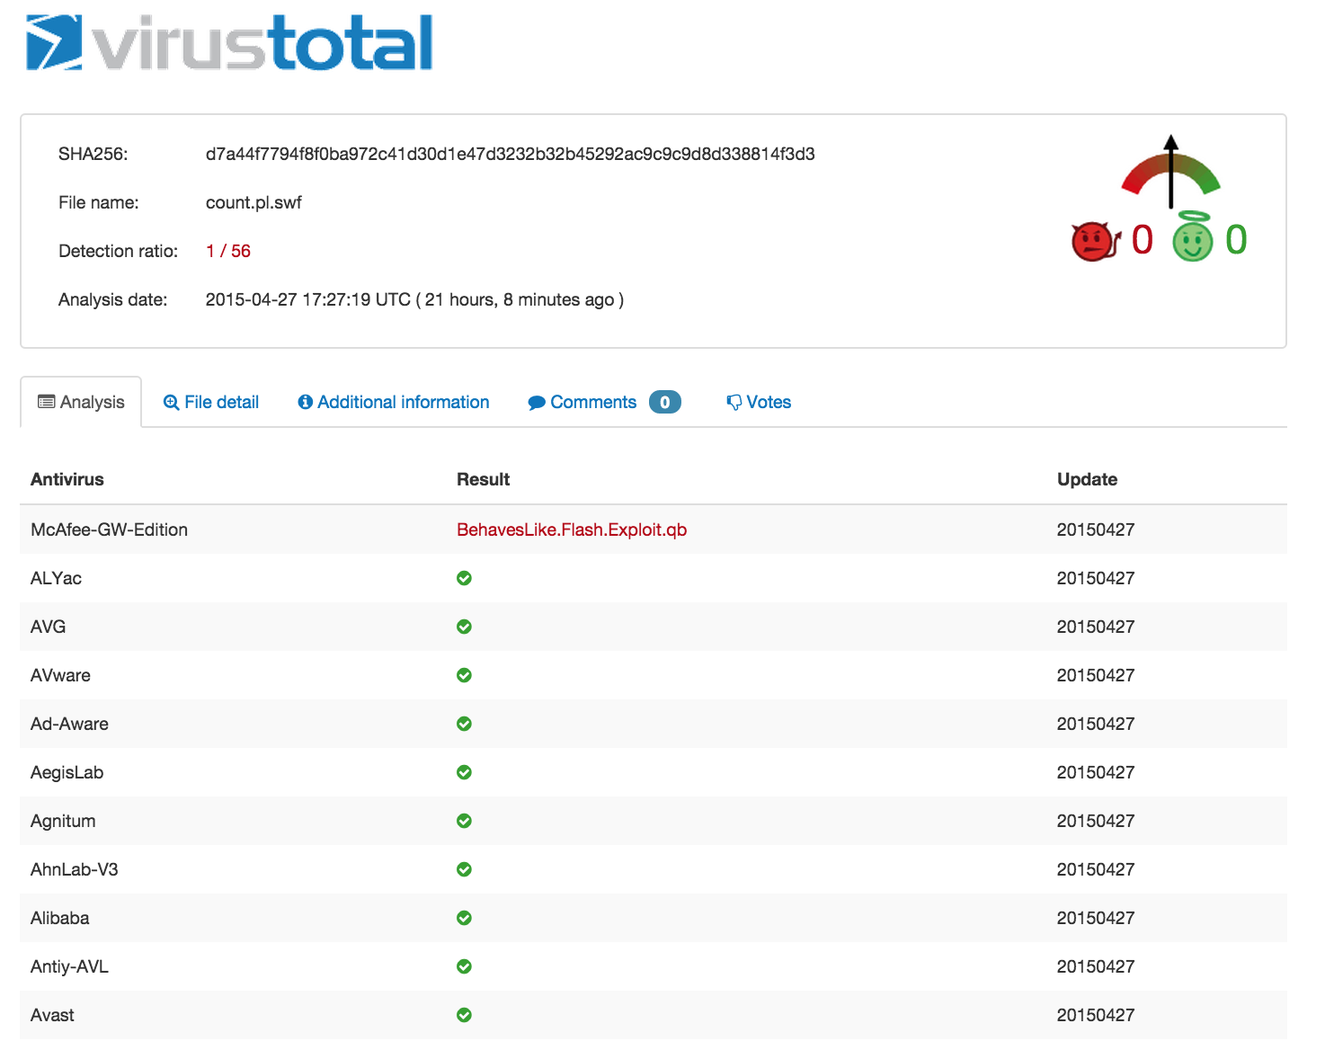Select the SHA256 hash value
This screenshot has height=1041, width=1325.
[511, 154]
